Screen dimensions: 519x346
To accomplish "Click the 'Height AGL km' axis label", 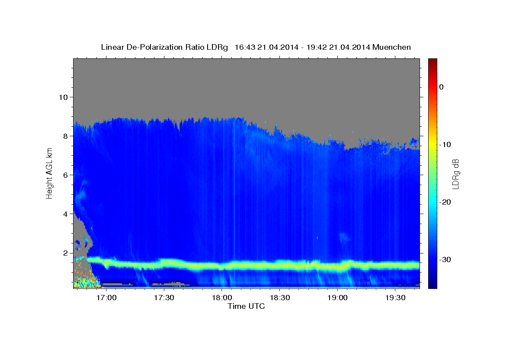I will pyautogui.click(x=49, y=173).
